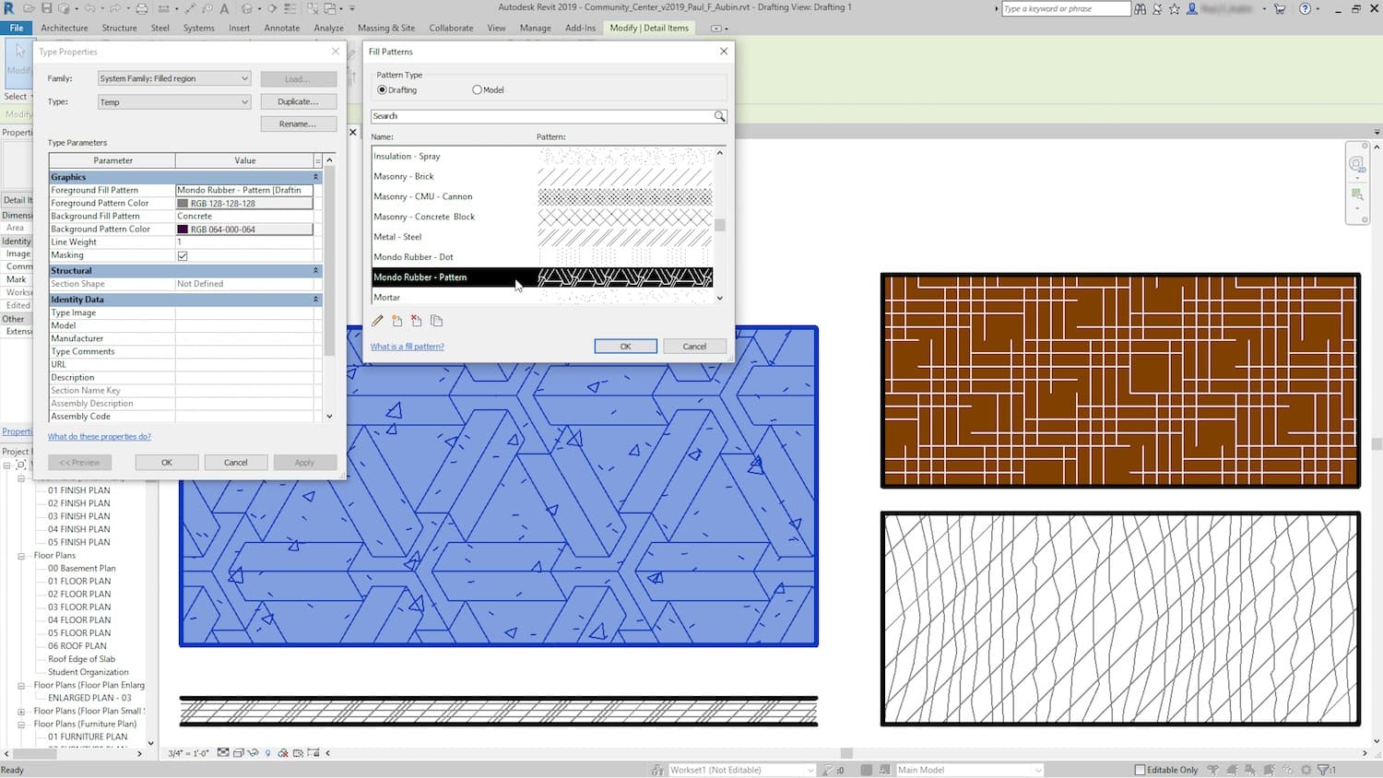Click the Rename... button
Viewport: 1383px width, 778px height.
(298, 124)
